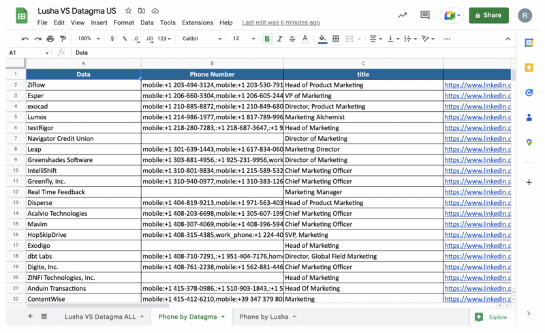This screenshot has height=333, width=545.
Task: Open the Extensions menu
Action: 198,22
